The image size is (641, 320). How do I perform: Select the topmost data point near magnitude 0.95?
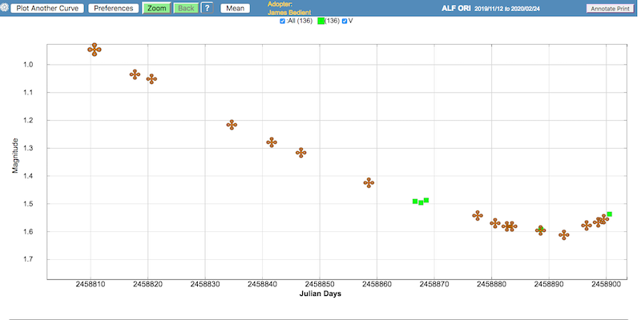(95, 50)
